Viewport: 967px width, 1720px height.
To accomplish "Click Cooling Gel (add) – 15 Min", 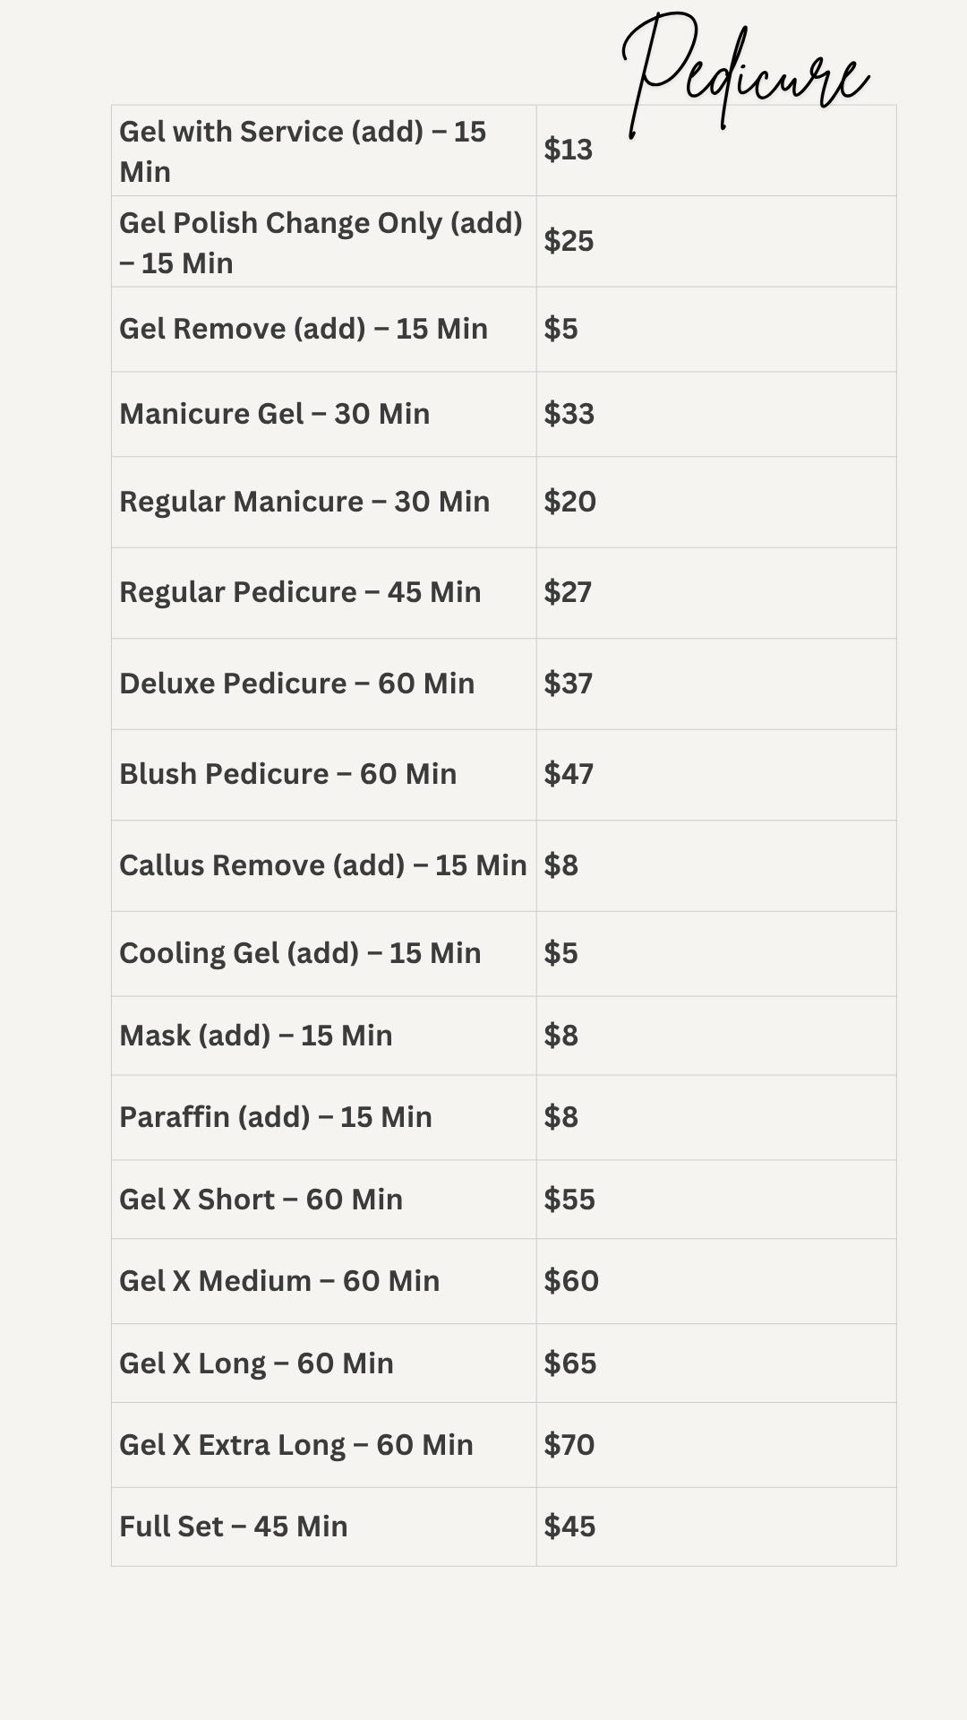I will point(300,953).
